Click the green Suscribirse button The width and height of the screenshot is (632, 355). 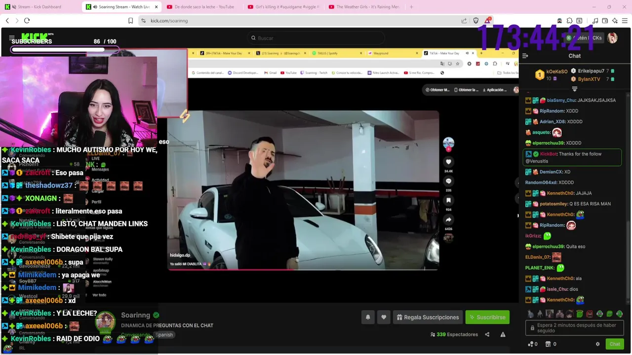(x=487, y=318)
